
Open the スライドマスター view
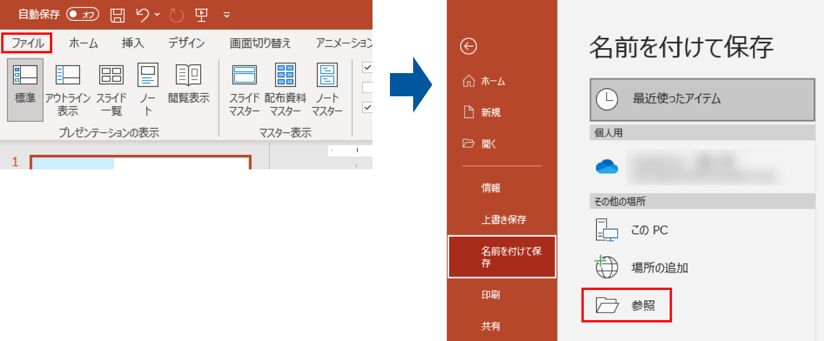(244, 89)
